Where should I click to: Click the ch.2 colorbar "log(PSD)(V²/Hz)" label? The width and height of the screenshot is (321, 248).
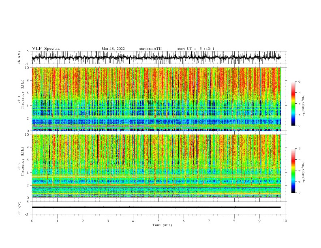point(304,173)
